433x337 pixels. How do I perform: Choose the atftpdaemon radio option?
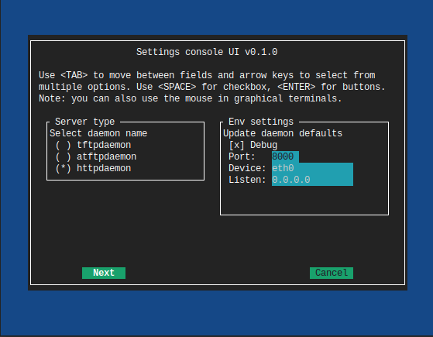[x=96, y=156]
